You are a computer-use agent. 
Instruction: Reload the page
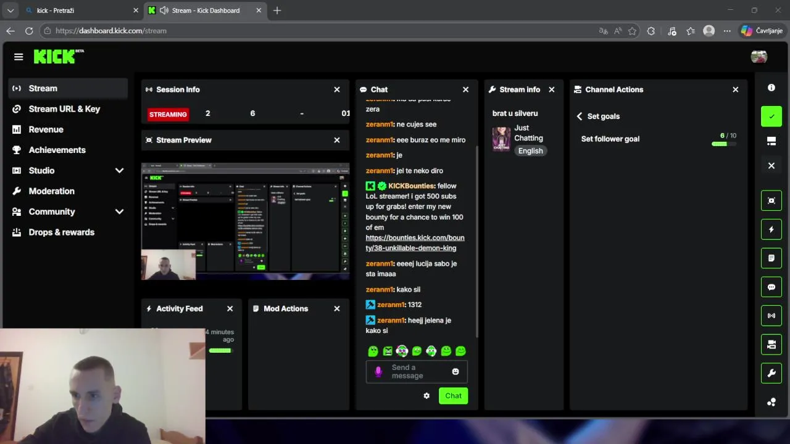coord(29,31)
